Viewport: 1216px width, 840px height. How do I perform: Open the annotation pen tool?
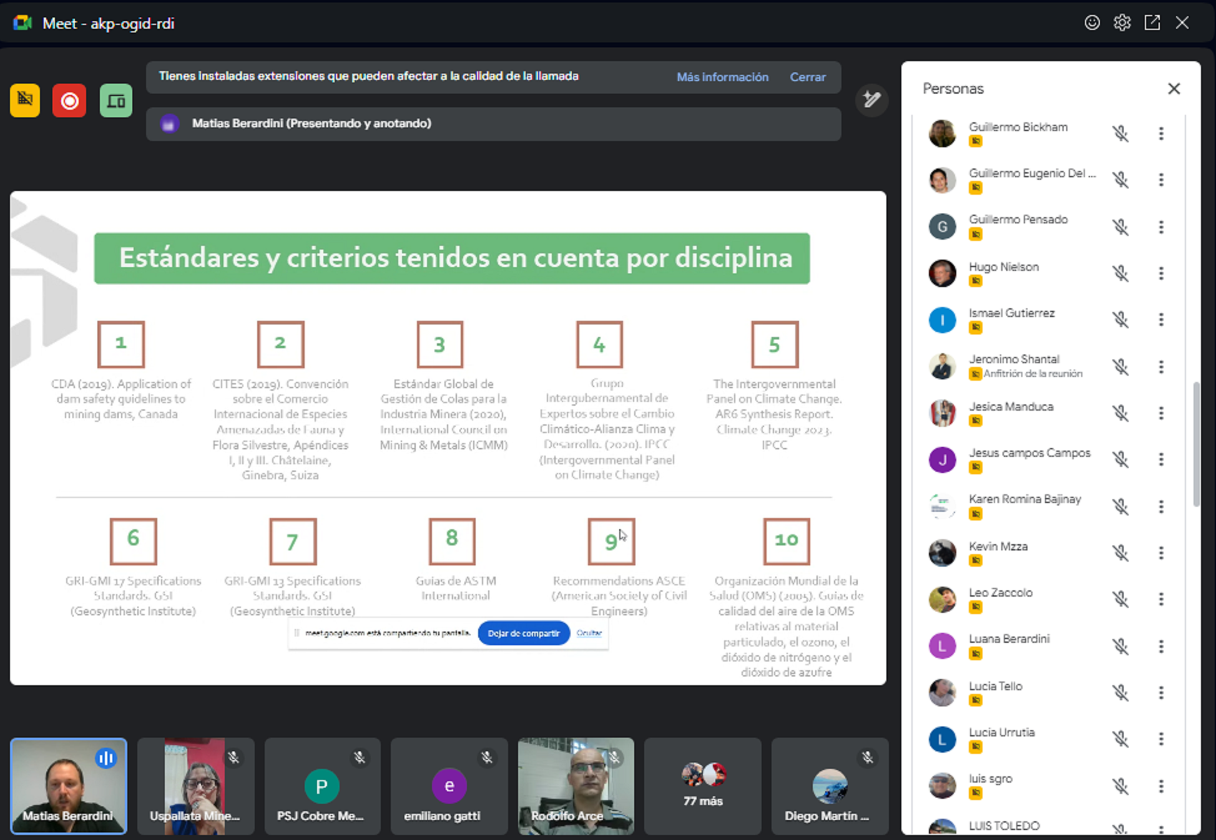click(871, 100)
